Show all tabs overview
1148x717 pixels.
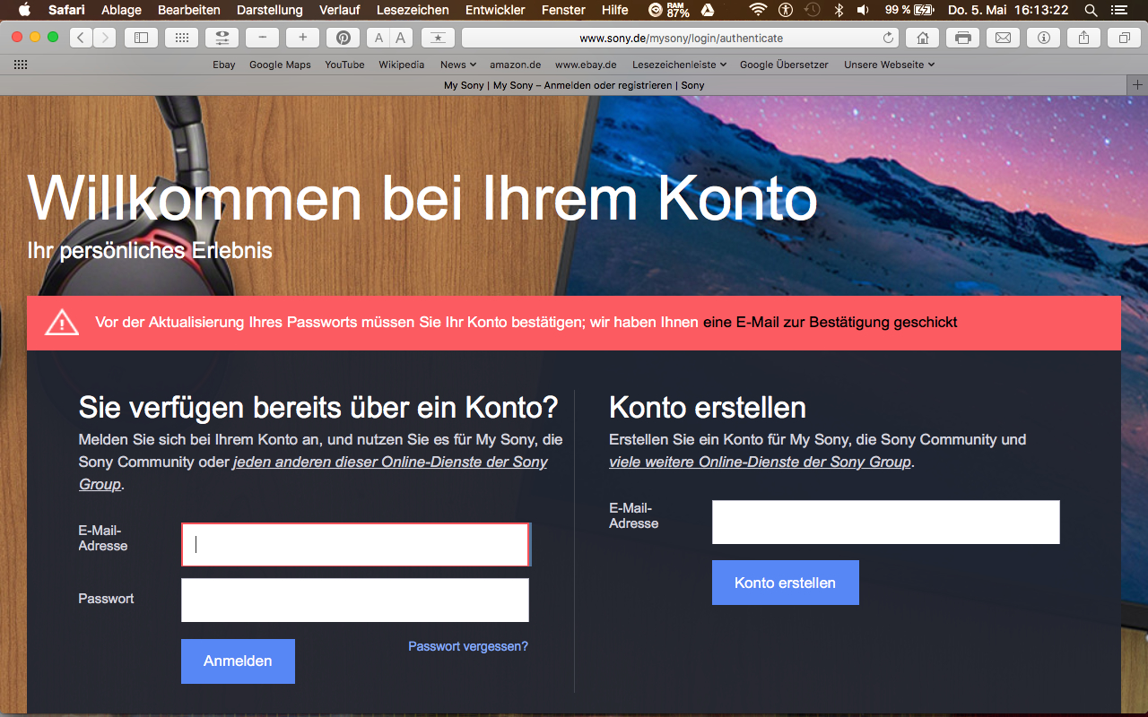pyautogui.click(x=1124, y=38)
